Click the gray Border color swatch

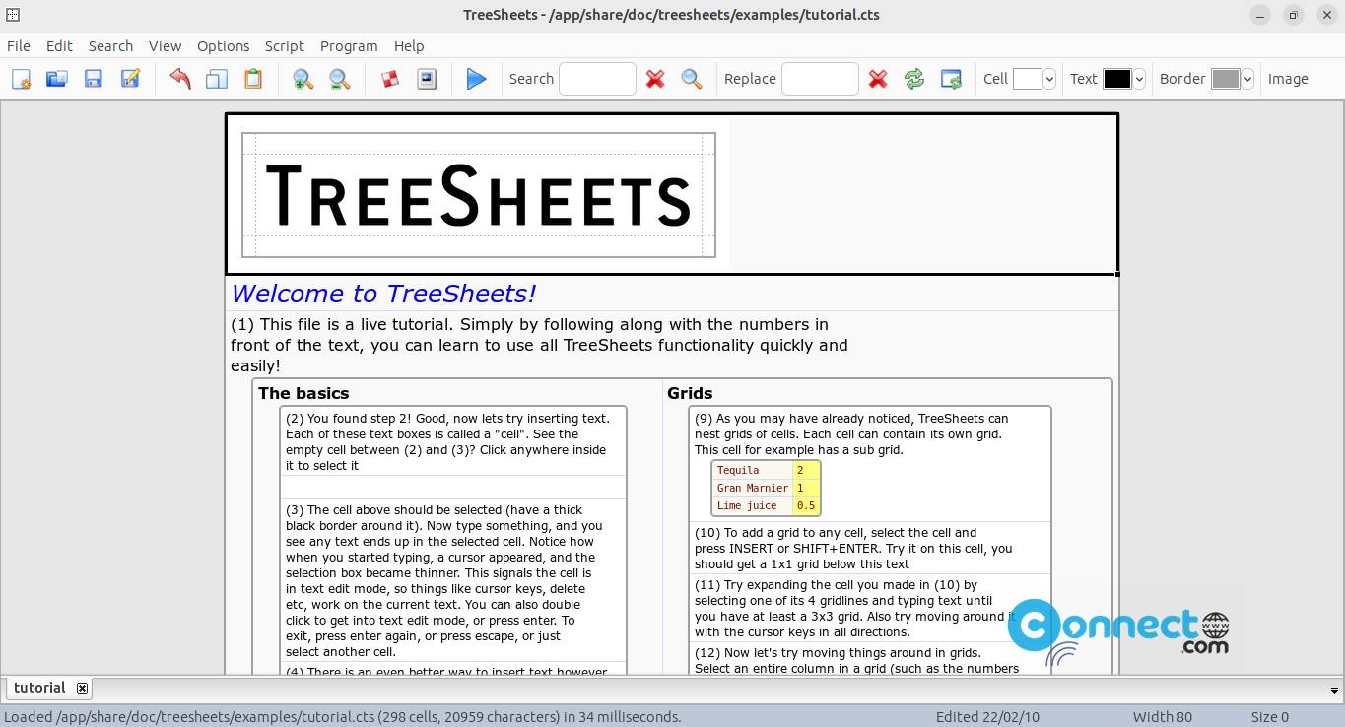pos(1226,79)
